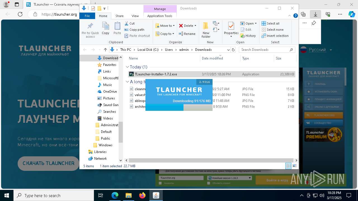This screenshot has width=358, height=201.
Task: Click Invert selection in ribbon
Action: point(275,36)
